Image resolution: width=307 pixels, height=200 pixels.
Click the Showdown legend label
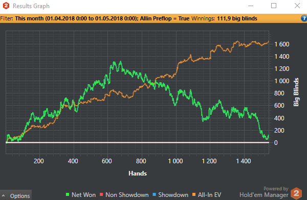click(x=173, y=195)
